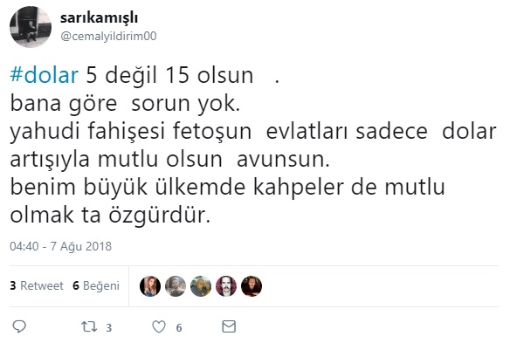
Task: Click the sarıkamışlı display name
Action: coord(99,18)
